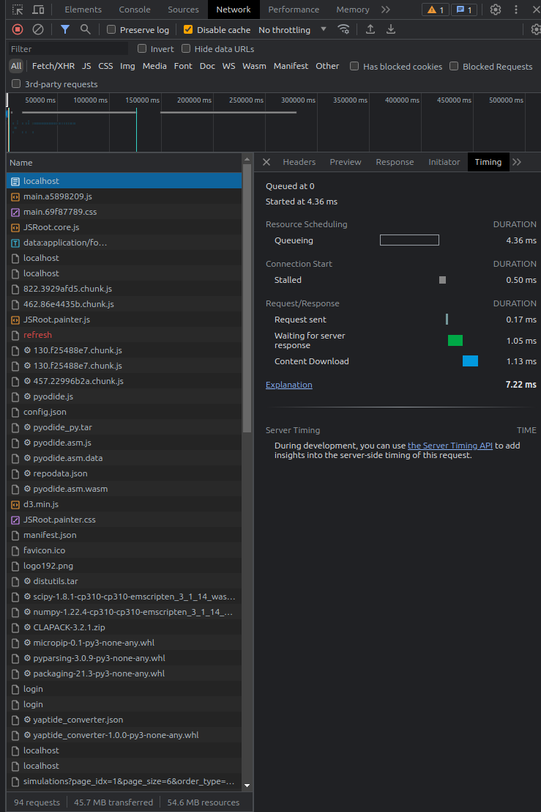Click the blue Content Download bar
Viewport: 541px width, 812px height.
coord(470,361)
